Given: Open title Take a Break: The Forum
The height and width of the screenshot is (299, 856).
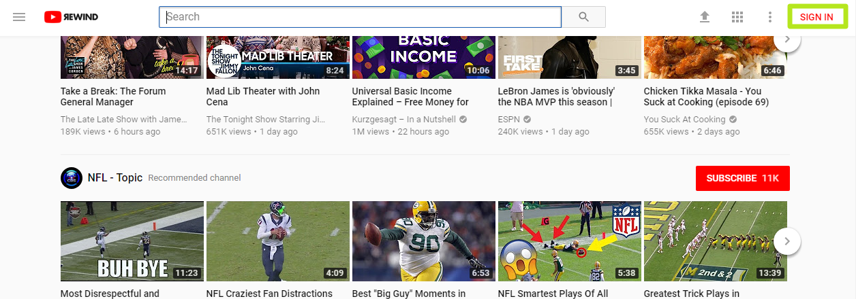Looking at the screenshot, I should click(x=113, y=96).
